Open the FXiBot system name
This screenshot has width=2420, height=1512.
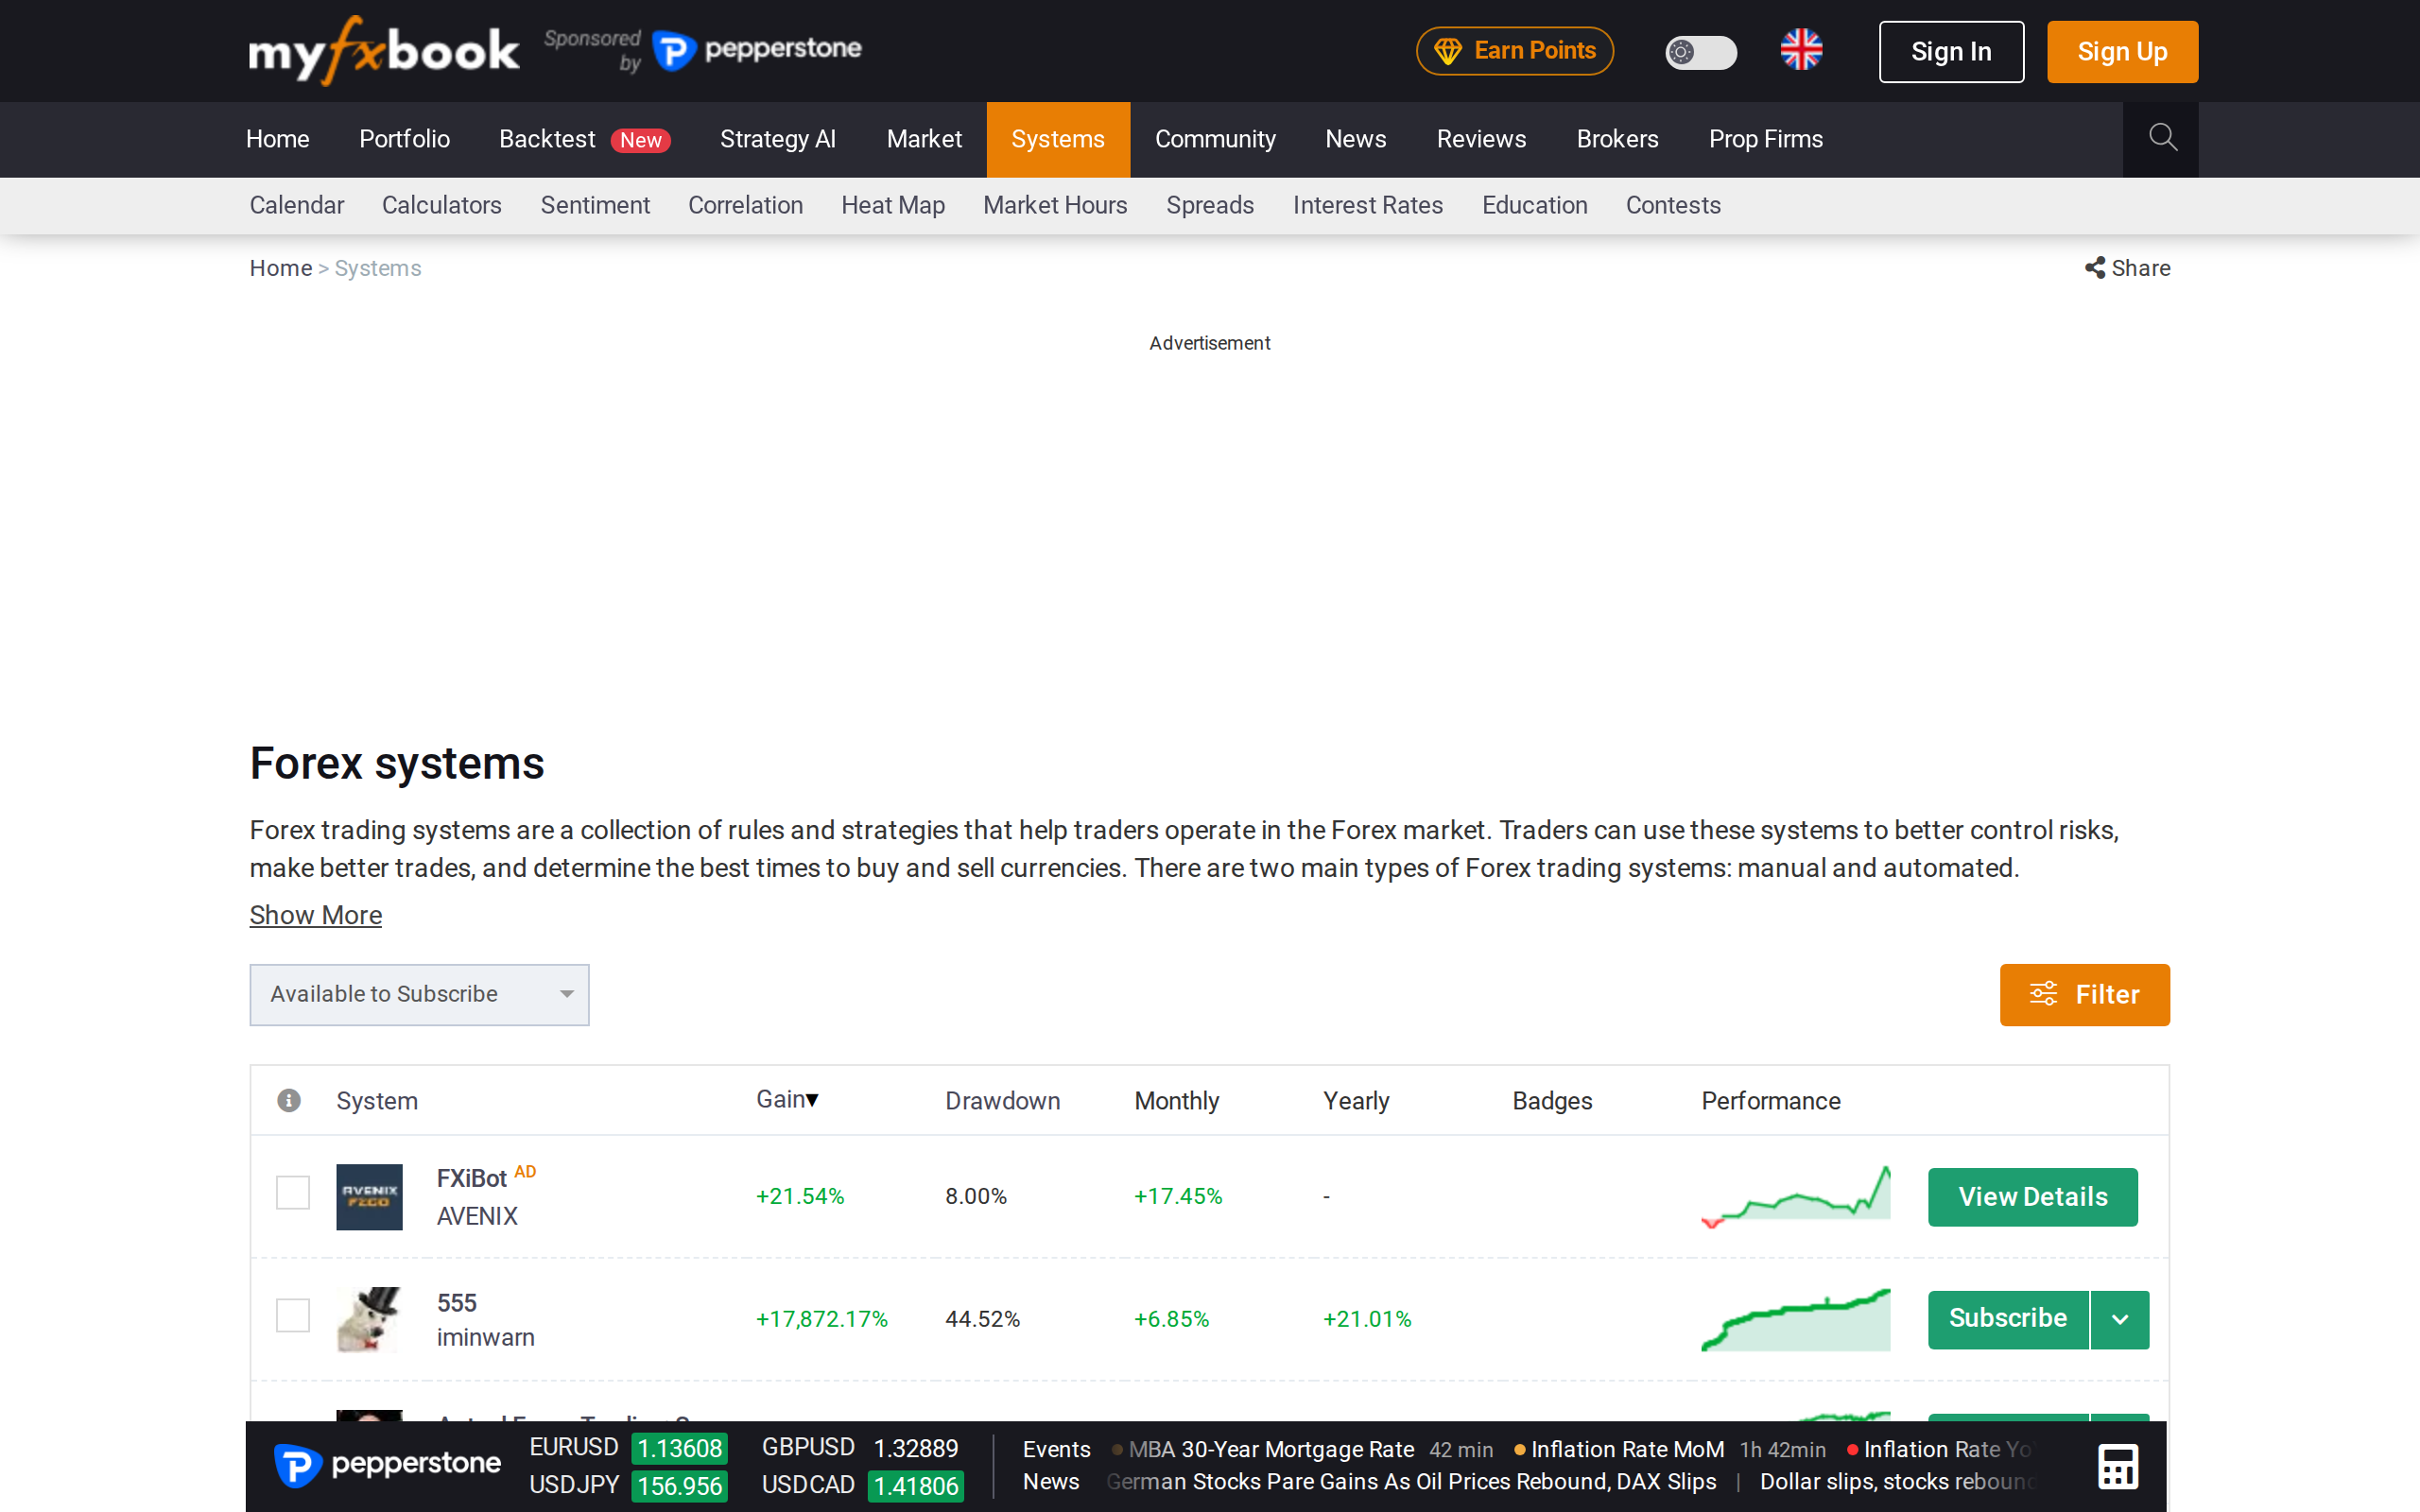pyautogui.click(x=471, y=1179)
